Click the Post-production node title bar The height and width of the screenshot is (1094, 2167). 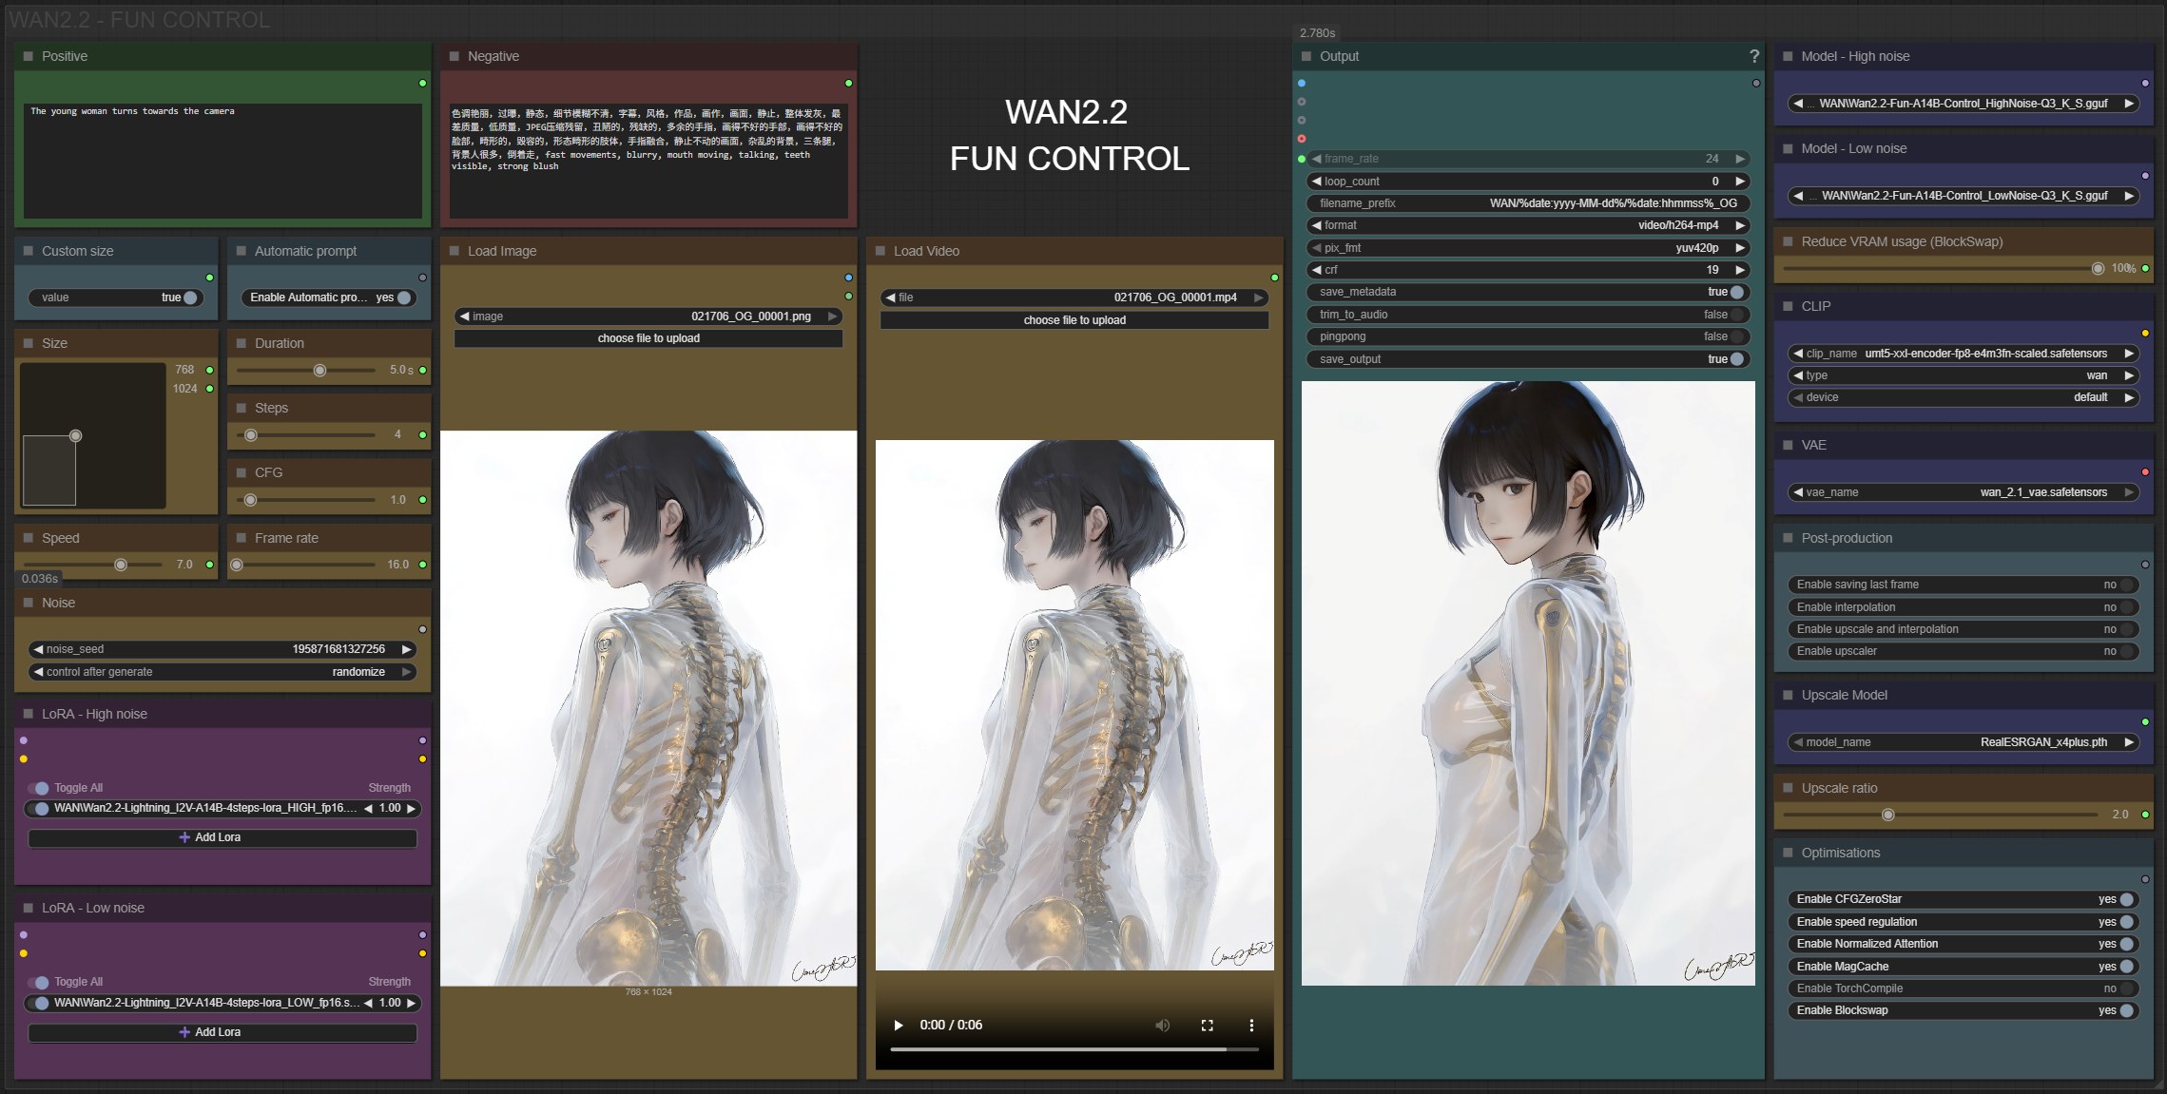point(1846,538)
